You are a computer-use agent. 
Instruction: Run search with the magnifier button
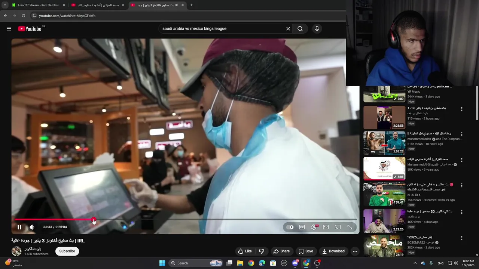pos(300,29)
